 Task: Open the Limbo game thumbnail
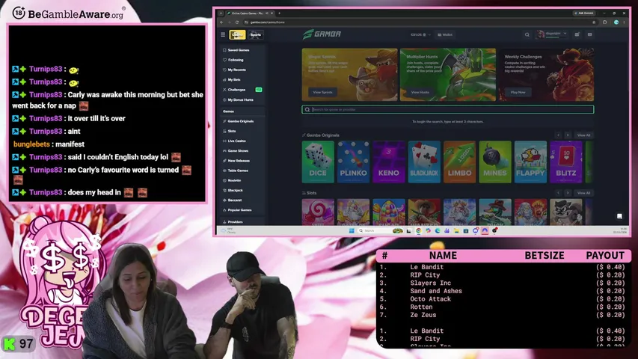click(x=459, y=162)
